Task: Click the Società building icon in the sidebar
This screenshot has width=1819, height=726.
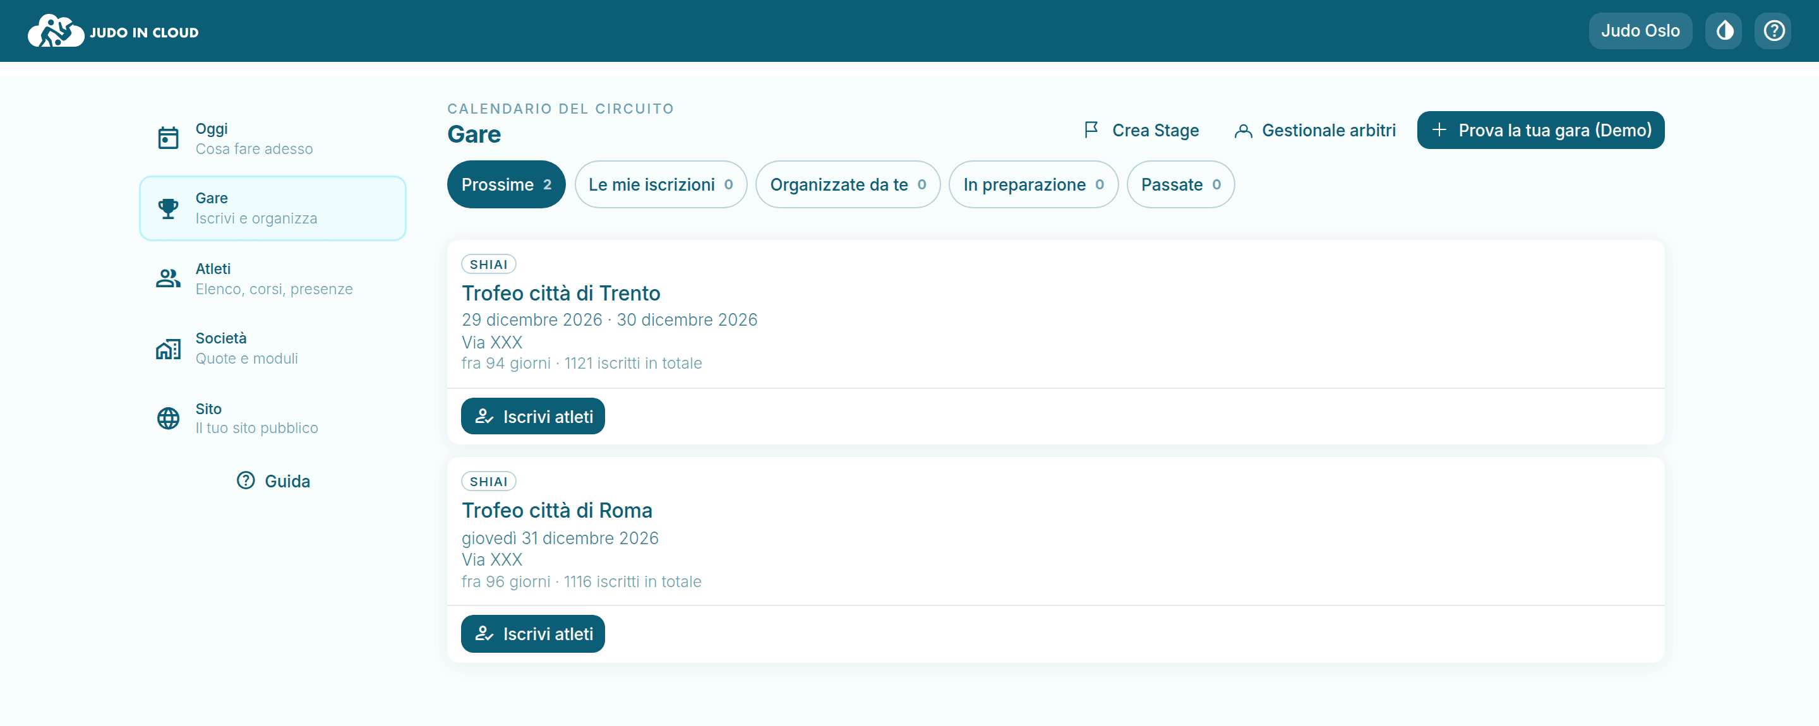Action: click(x=168, y=348)
